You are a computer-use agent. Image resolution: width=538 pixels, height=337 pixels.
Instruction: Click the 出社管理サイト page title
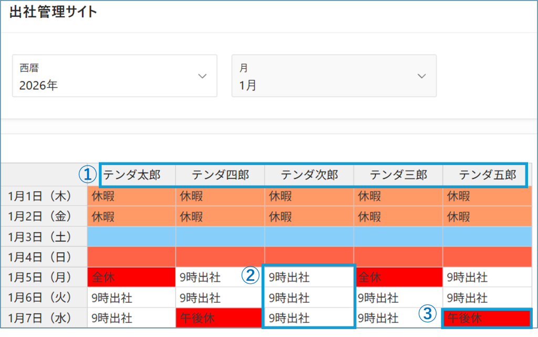pyautogui.click(x=53, y=13)
